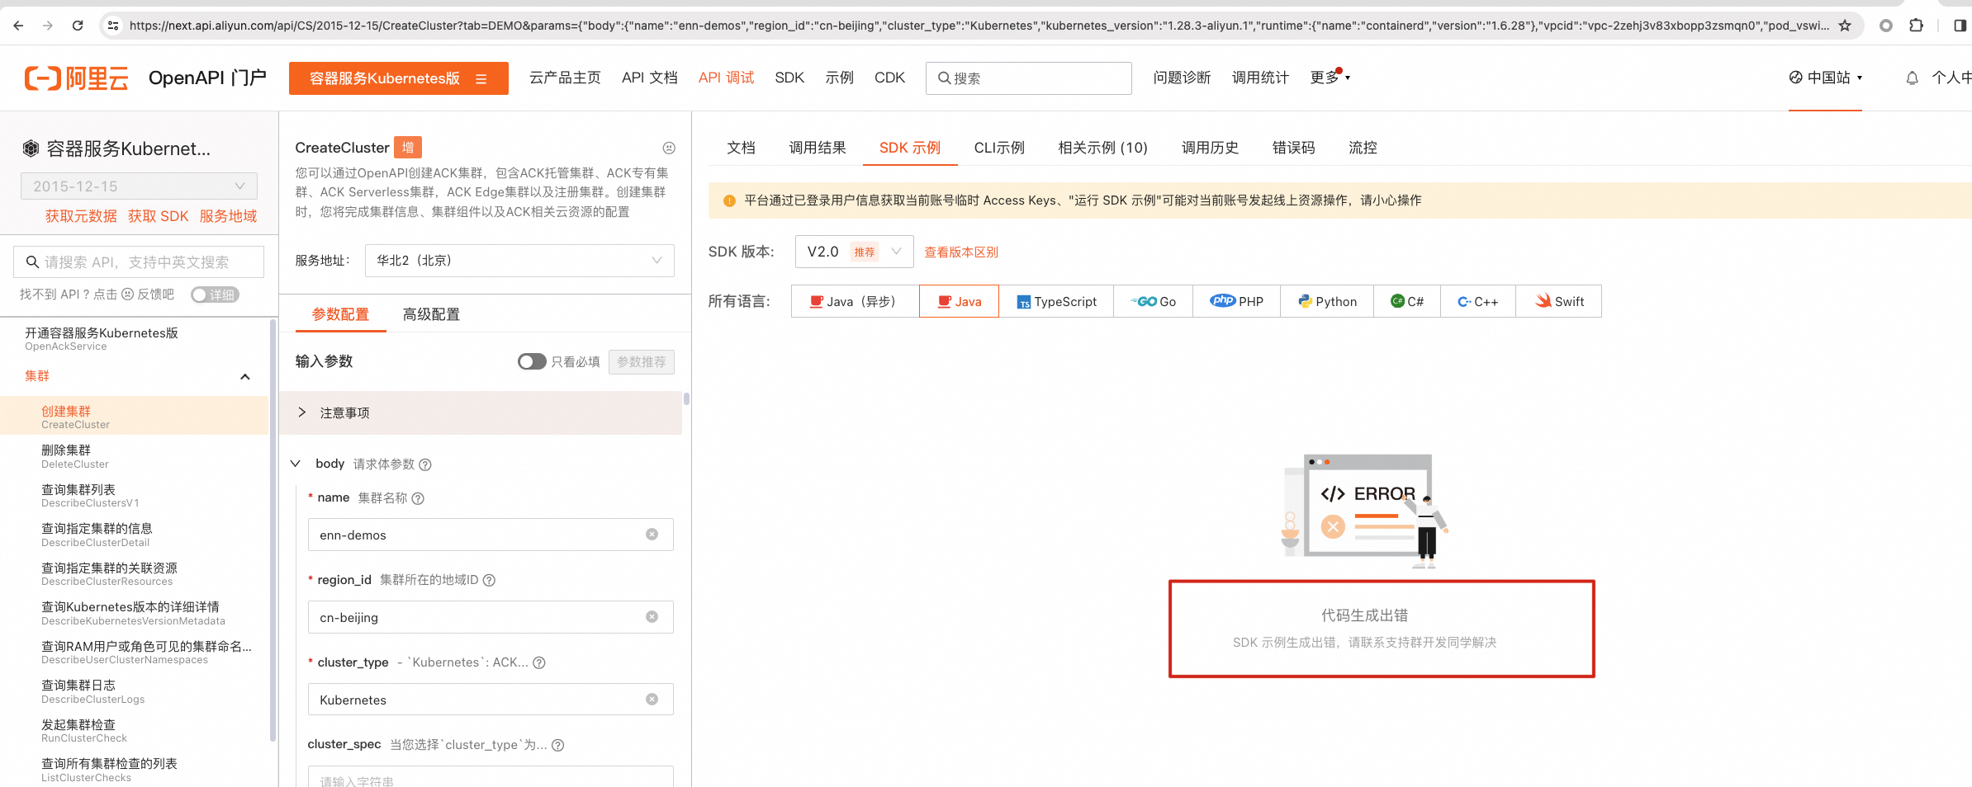Select Java（异步）language button
1972x787 pixels.
[855, 301]
